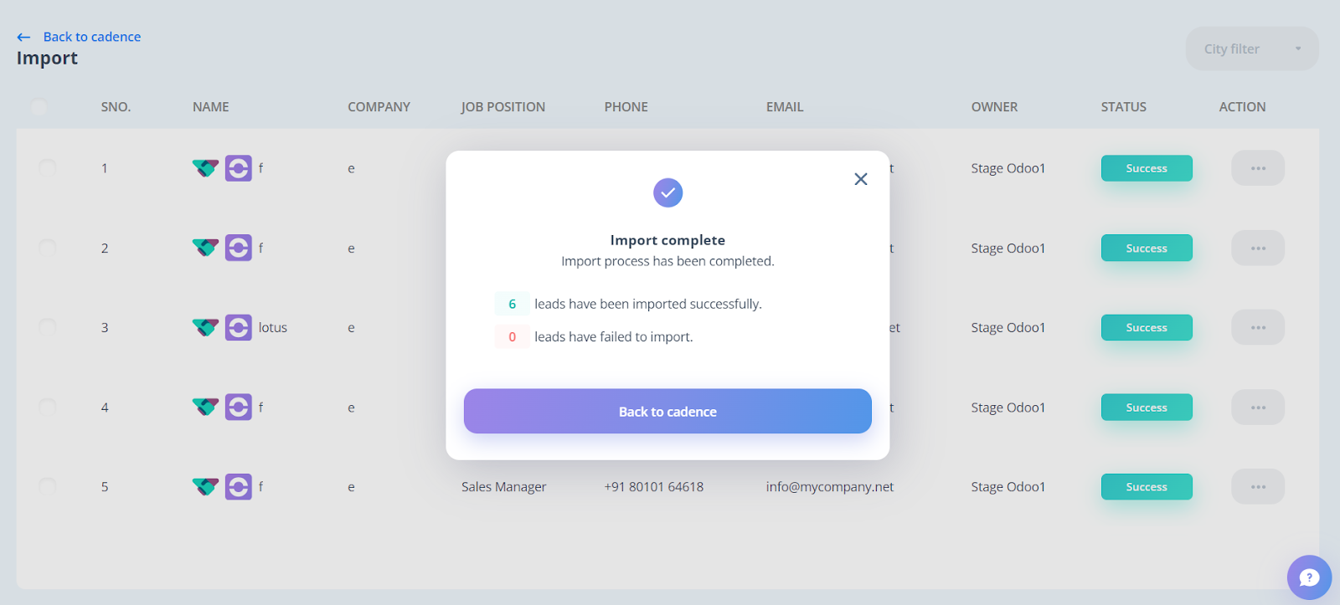Viewport: 1340px width, 605px height.
Task: Open the help chat bubble icon
Action: click(x=1309, y=577)
